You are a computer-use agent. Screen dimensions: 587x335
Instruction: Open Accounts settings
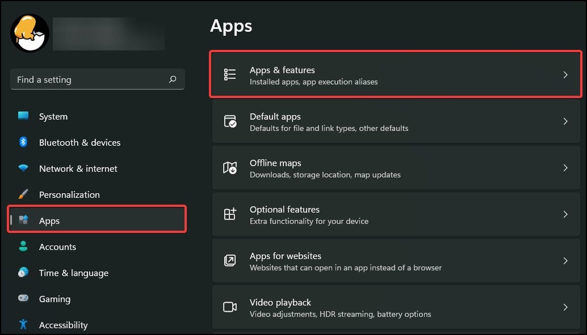[97, 247]
